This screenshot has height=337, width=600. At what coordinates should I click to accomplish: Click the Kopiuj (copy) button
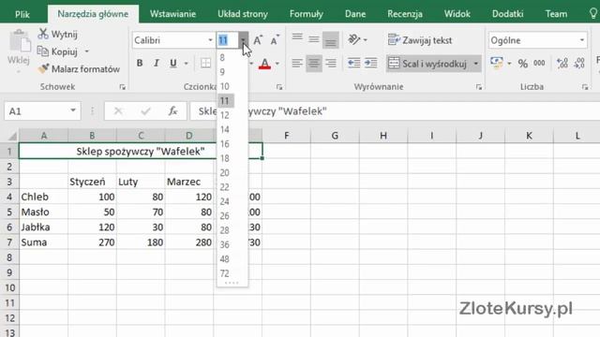[58, 51]
